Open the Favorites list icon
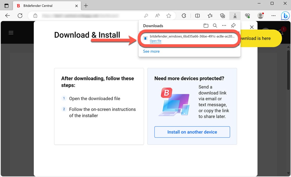Image resolution: width=291 pixels, height=177 pixels. coord(210,16)
